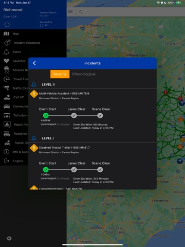Open the Alerts menu item label
The image size is (185, 247).
pos(16,52)
